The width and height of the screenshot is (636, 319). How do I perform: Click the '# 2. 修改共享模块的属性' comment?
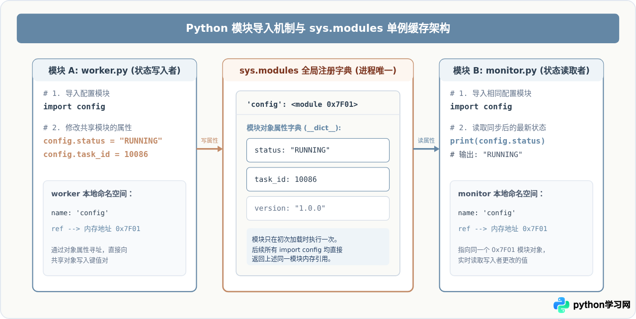[87, 127]
